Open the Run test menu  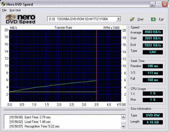(15, 10)
